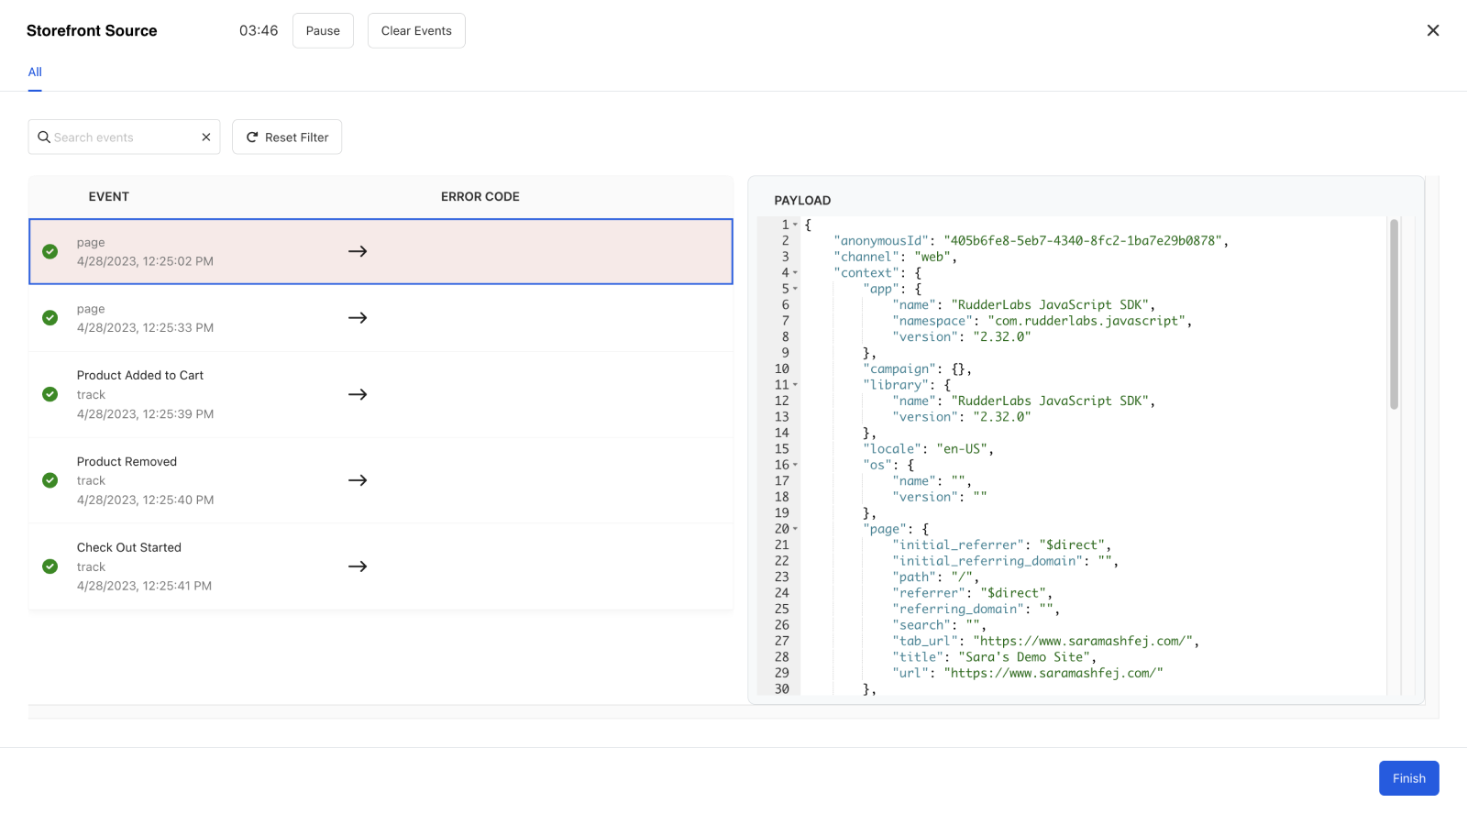Clear the search field with the X

point(205,137)
